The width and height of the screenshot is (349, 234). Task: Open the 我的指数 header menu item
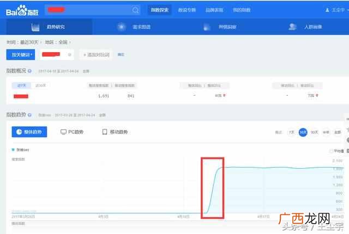(x=242, y=10)
